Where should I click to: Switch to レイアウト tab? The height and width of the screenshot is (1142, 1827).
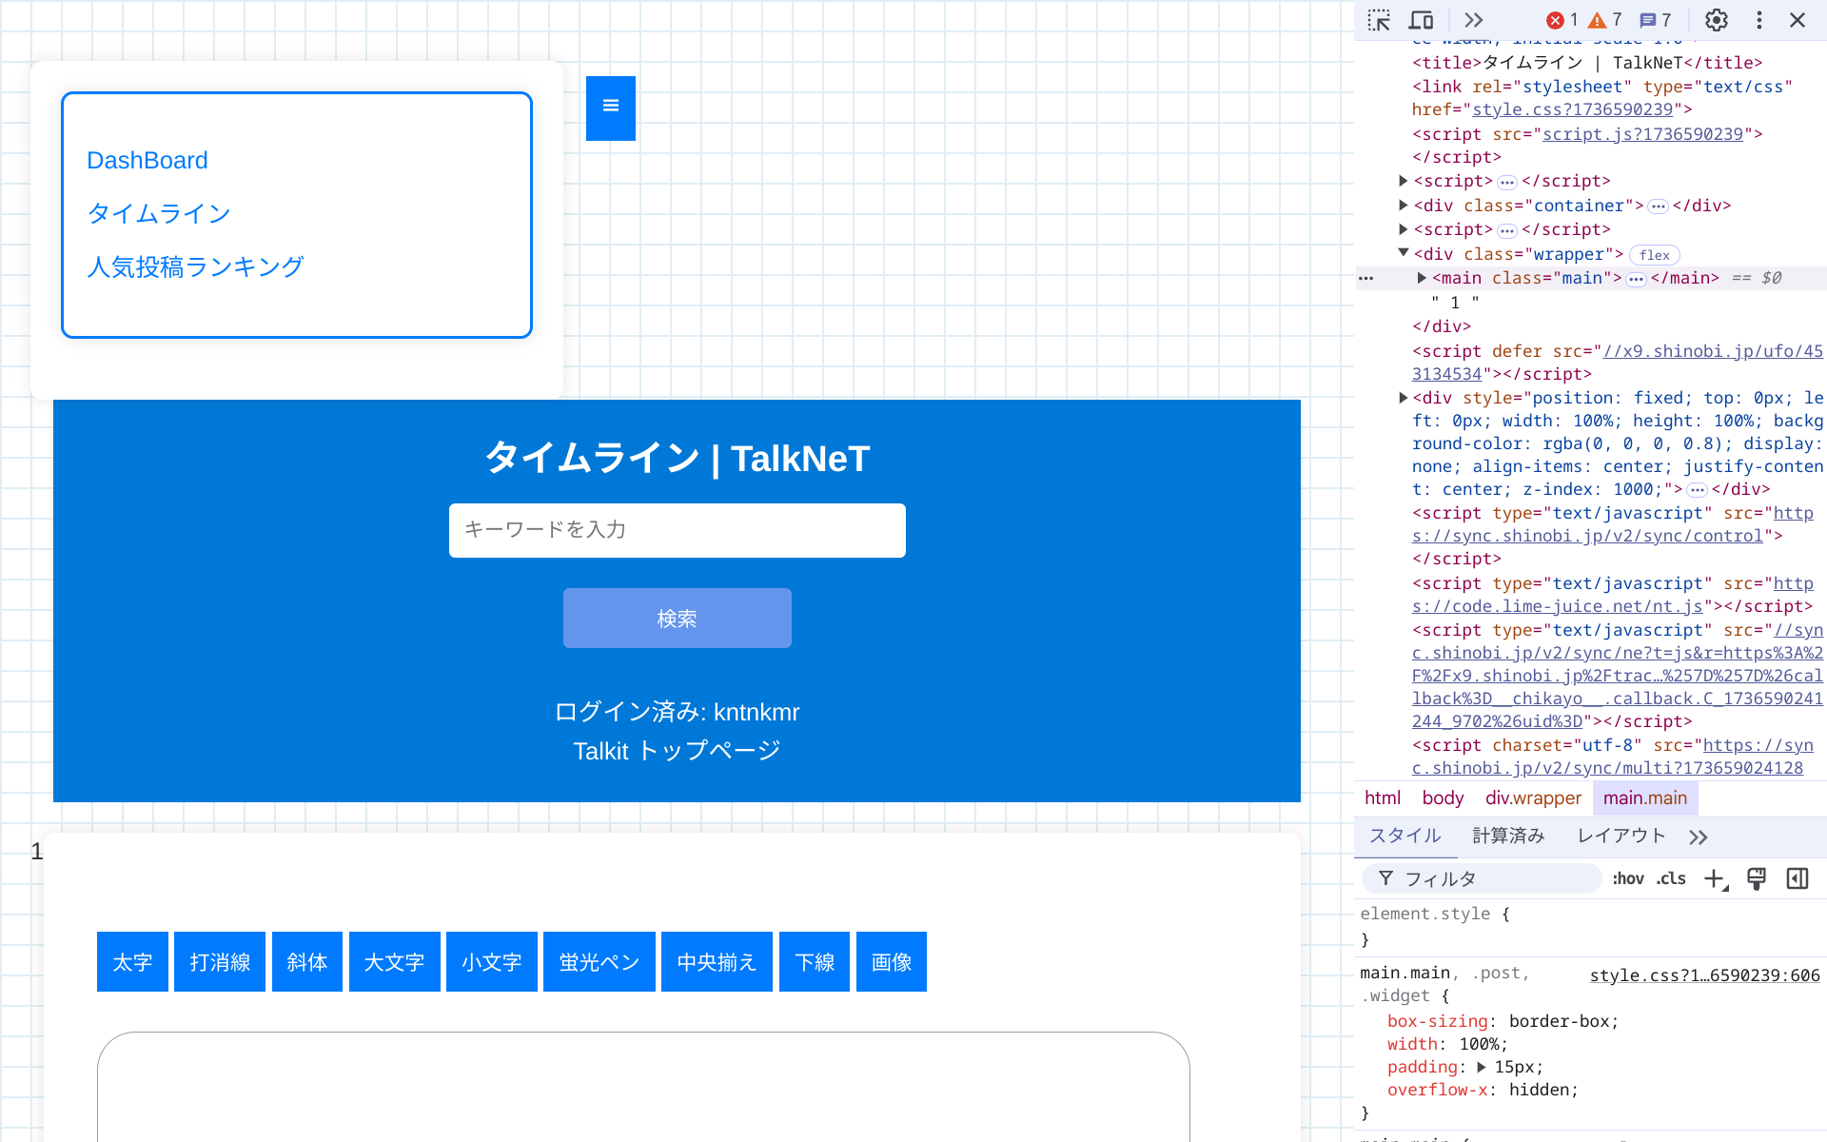click(1621, 836)
